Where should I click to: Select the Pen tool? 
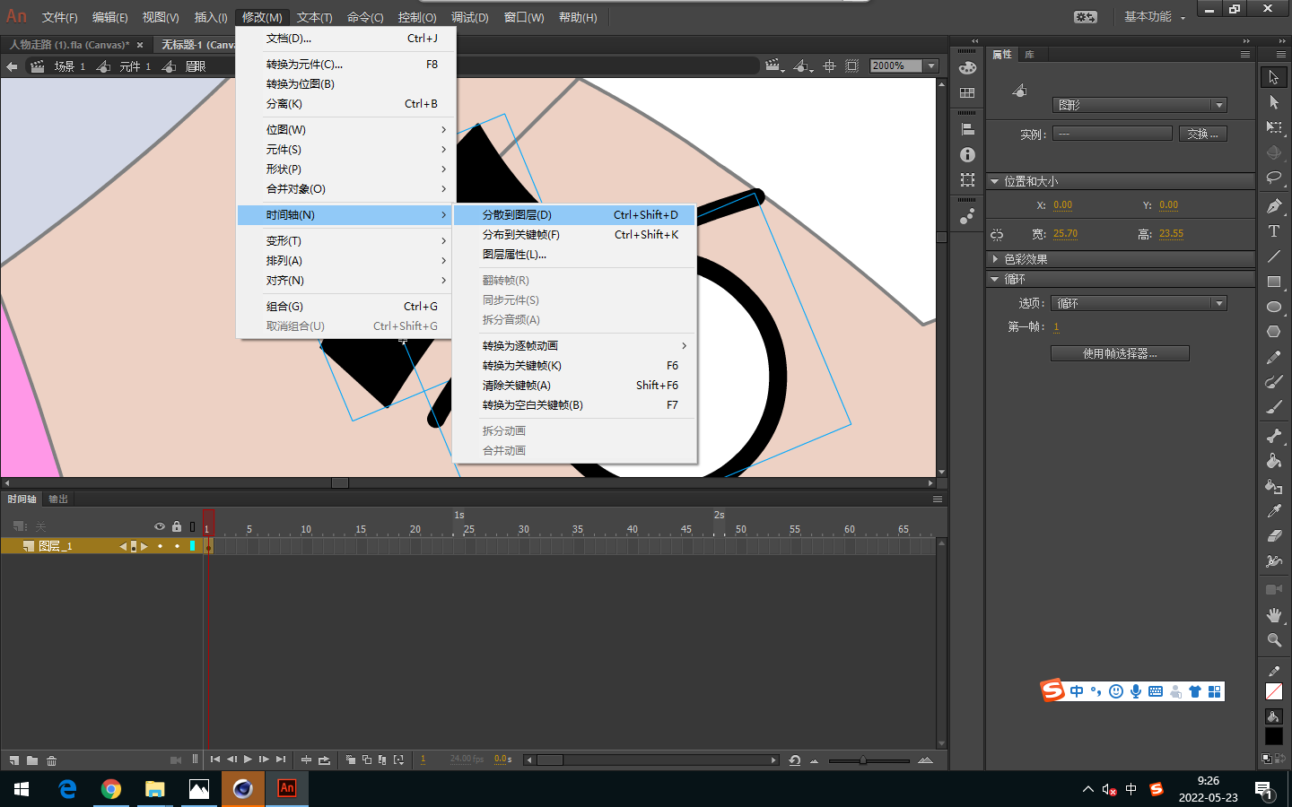(x=1273, y=206)
